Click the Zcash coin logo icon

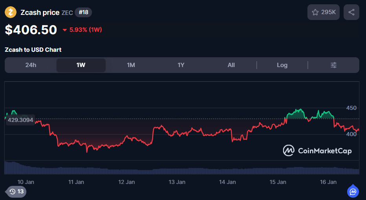point(11,12)
